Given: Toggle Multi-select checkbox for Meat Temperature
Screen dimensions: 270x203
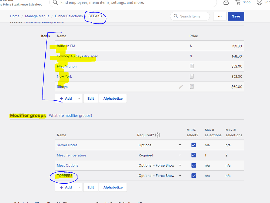Looking at the screenshot, I should point(194,155).
